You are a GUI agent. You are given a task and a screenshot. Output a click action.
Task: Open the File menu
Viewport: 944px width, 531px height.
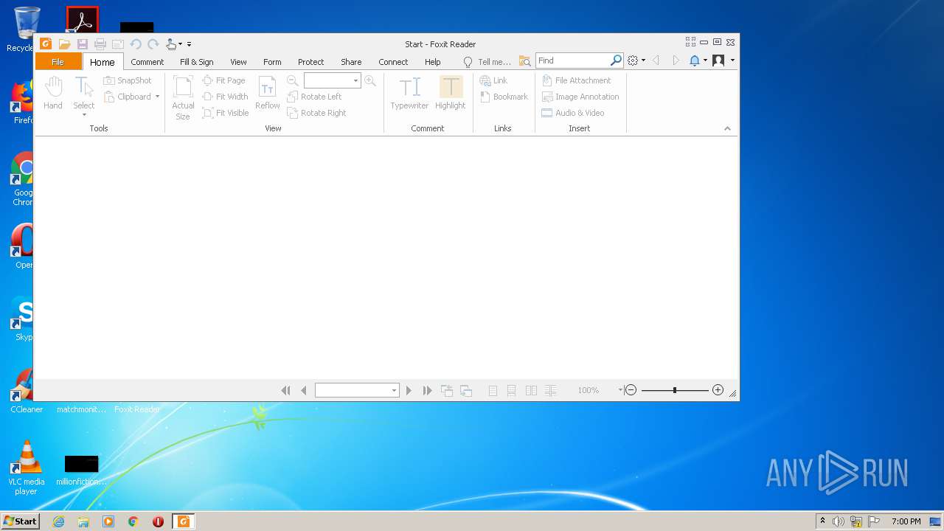click(x=58, y=62)
